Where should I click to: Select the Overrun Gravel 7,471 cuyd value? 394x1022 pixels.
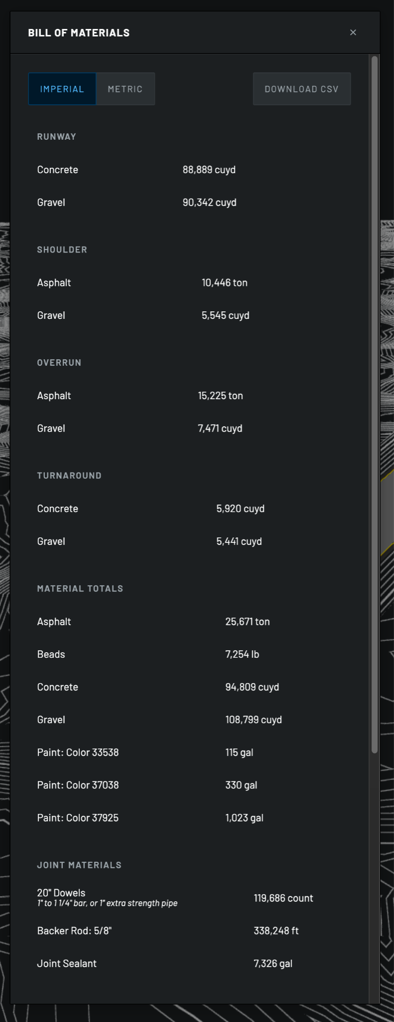220,428
